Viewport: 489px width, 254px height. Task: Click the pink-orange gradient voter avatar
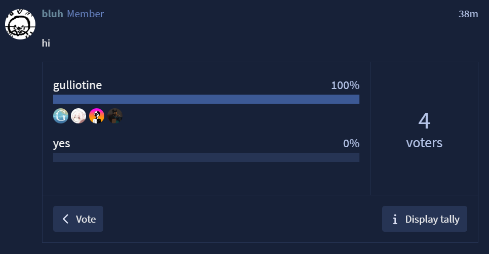pos(97,116)
